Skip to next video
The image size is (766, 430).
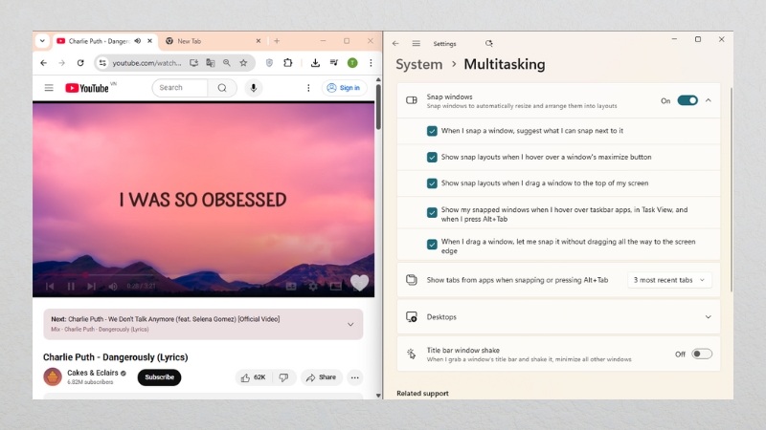91,286
